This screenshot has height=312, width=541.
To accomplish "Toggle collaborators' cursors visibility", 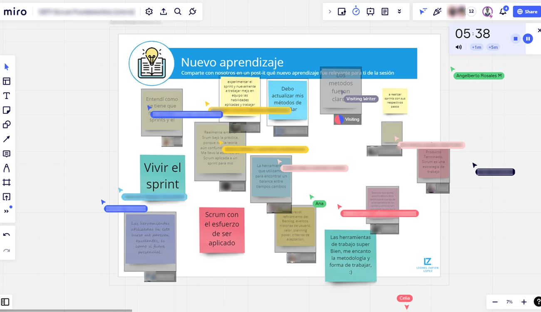I will [x=423, y=12].
